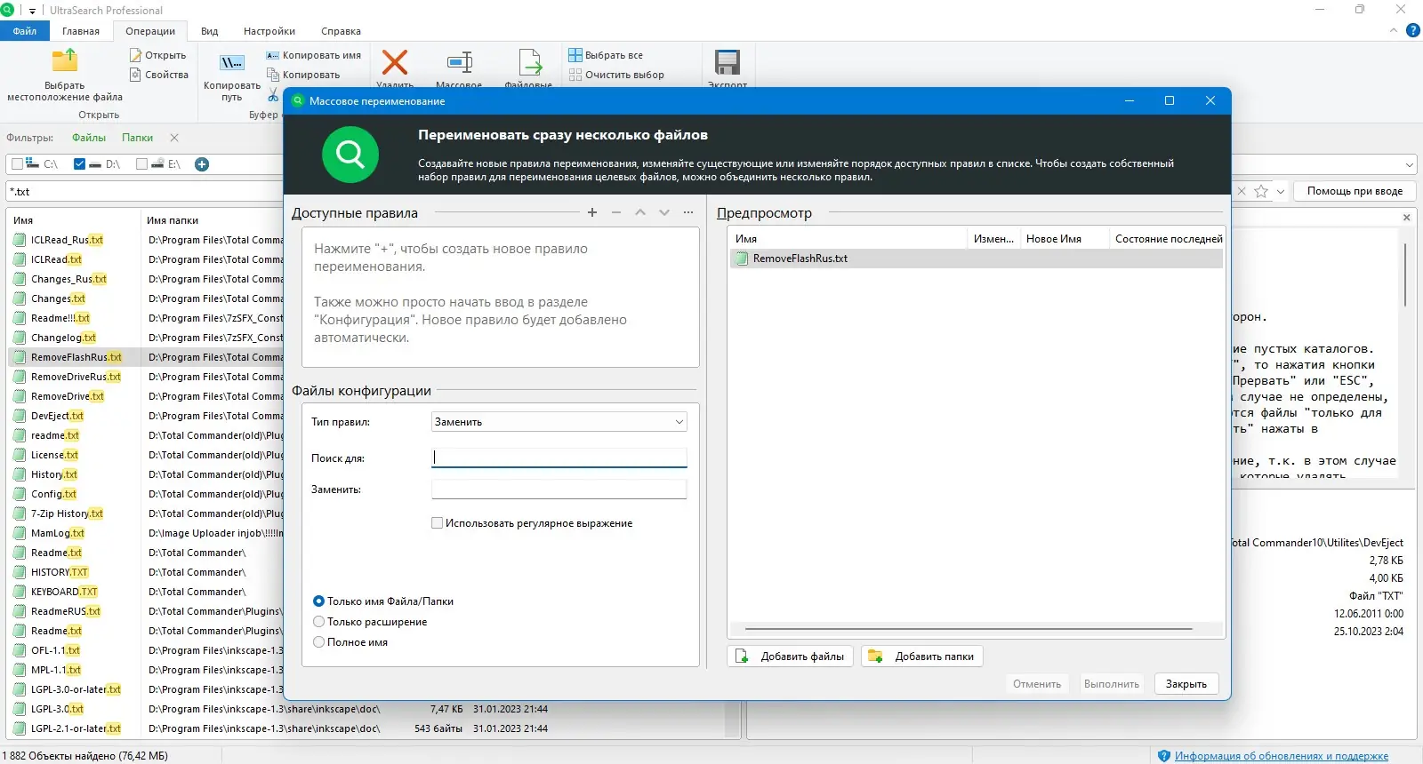The height and width of the screenshot is (764, 1423).
Task: Collapse the ribbon with chevron icon
Action: [1394, 31]
